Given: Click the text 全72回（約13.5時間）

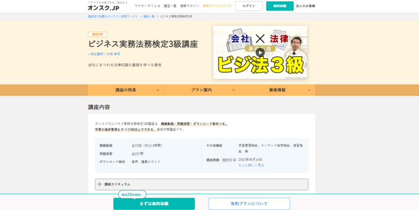Looking at the screenshot, I should [147, 146].
